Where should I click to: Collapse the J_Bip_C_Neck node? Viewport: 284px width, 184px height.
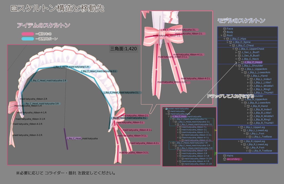tap(236, 59)
